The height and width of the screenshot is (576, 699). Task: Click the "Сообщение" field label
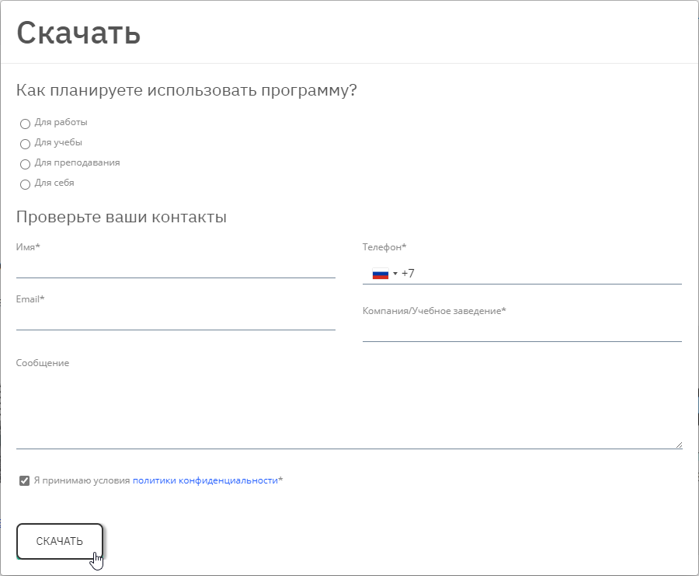click(43, 363)
